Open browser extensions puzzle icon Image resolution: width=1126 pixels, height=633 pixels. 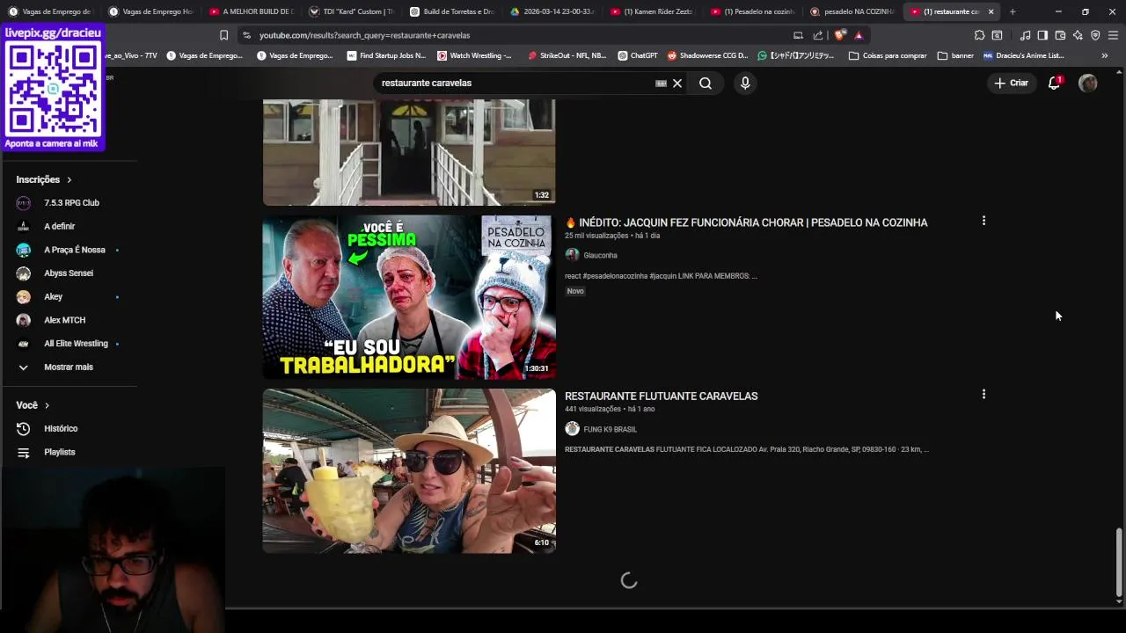click(979, 35)
